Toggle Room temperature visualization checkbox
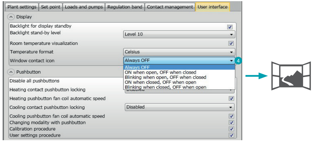 (x=231, y=43)
